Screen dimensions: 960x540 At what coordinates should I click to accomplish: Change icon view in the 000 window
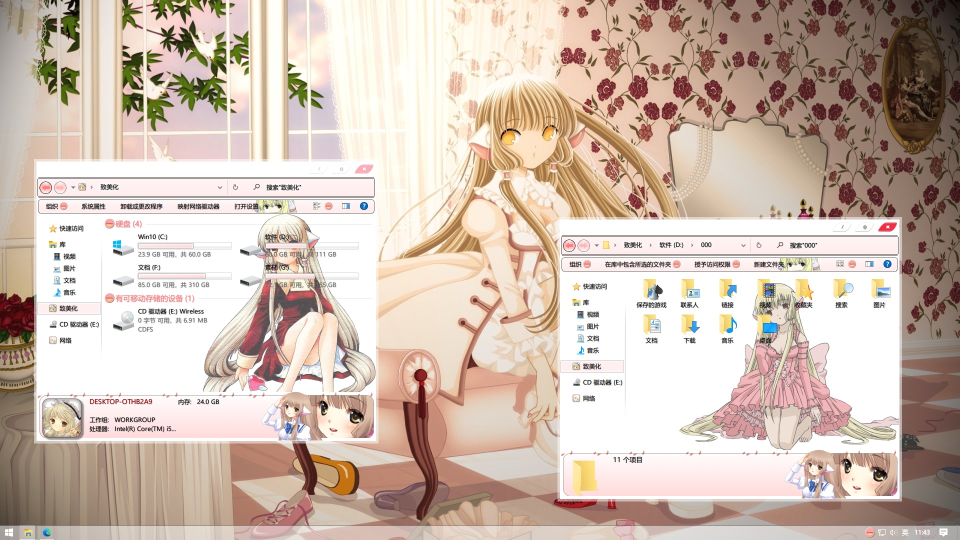(840, 264)
